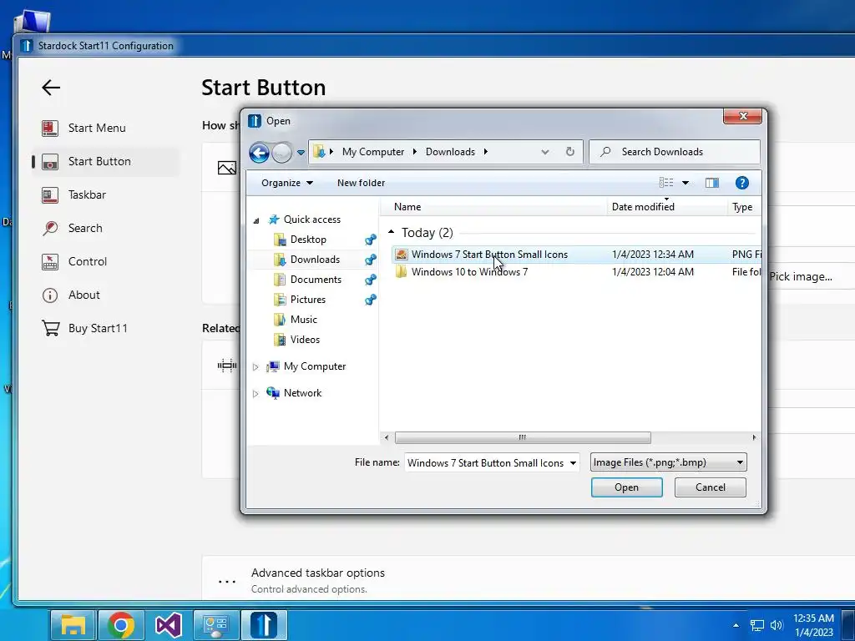The height and width of the screenshot is (641, 855).
Task: Open Google Chrome from Windows taskbar
Action: point(120,625)
